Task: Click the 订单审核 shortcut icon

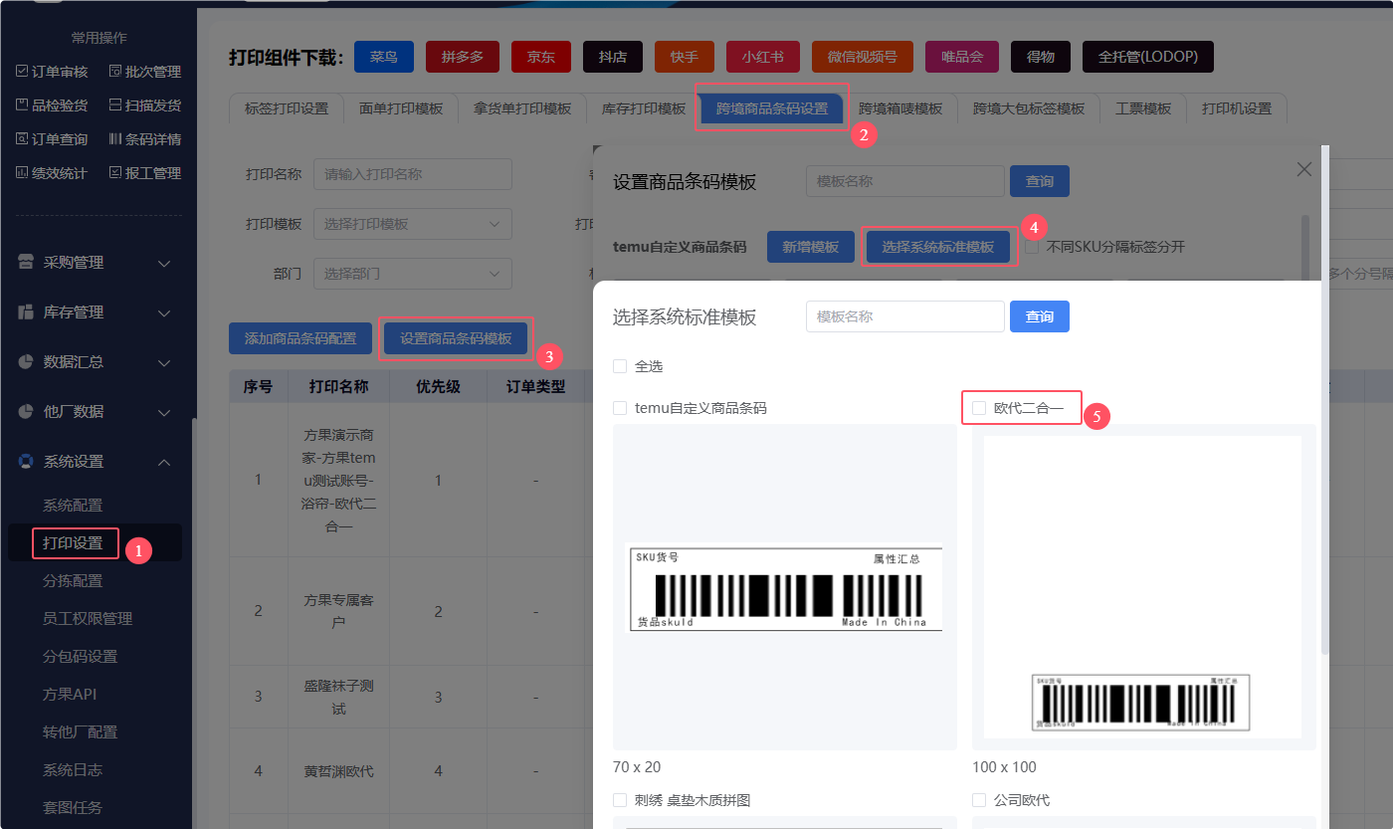Action: [22, 72]
